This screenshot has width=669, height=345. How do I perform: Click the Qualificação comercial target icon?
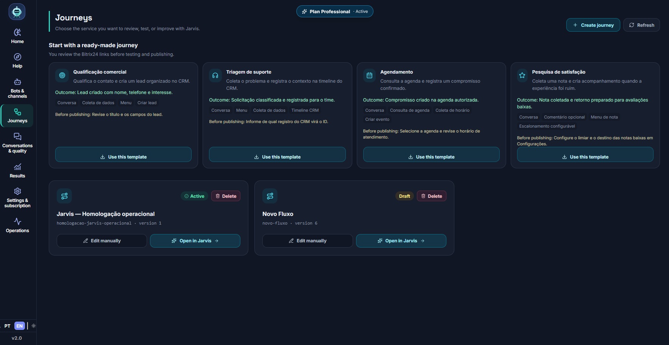(x=62, y=75)
